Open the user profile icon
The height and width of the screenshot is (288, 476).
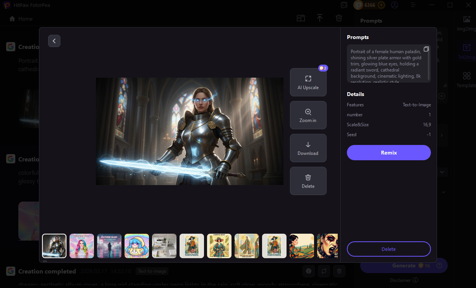(395, 5)
